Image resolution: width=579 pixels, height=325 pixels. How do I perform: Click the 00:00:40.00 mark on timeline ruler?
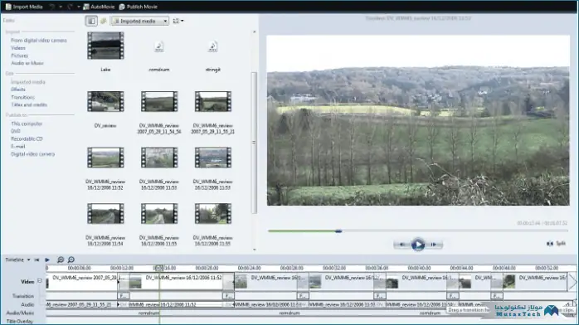419,268
